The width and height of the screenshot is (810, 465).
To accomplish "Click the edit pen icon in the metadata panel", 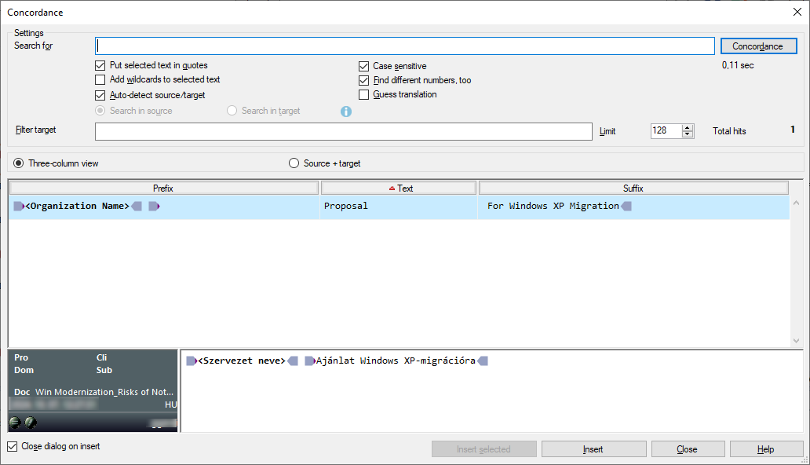I will pyautogui.click(x=29, y=423).
